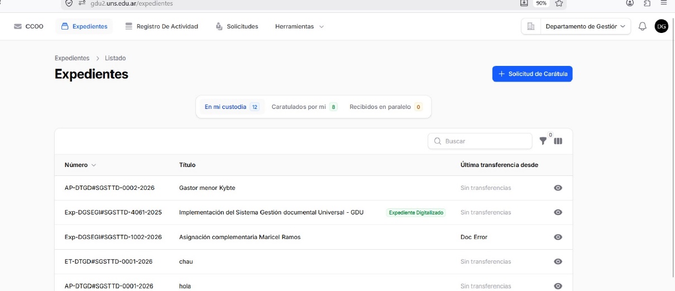Open the browser hamburger menu
Screen dimensions: 675x291
click(664, 3)
